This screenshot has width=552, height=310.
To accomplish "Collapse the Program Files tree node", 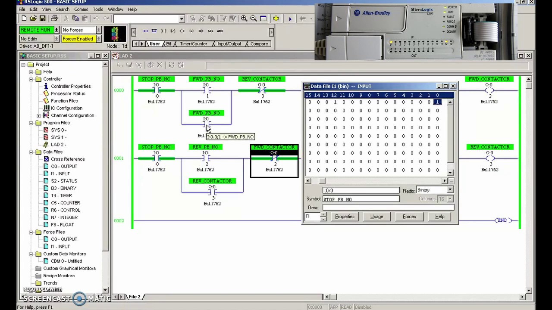I will click(31, 123).
